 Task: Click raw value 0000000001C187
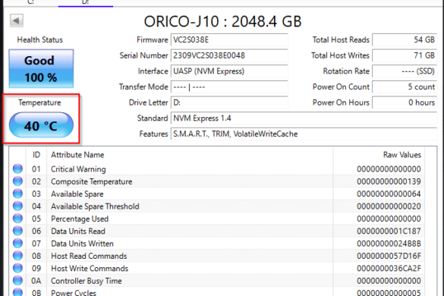[389, 231]
